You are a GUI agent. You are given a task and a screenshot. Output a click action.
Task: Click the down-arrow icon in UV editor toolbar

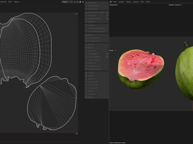[83, 2]
